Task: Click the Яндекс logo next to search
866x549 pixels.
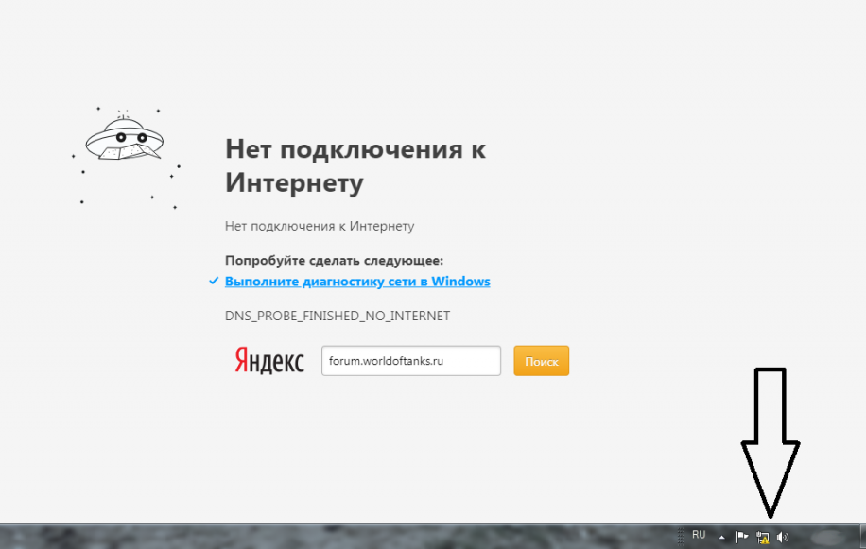Action: tap(268, 361)
